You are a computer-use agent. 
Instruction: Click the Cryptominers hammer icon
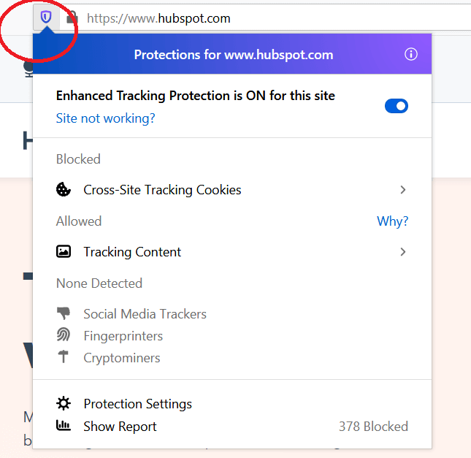[64, 358]
